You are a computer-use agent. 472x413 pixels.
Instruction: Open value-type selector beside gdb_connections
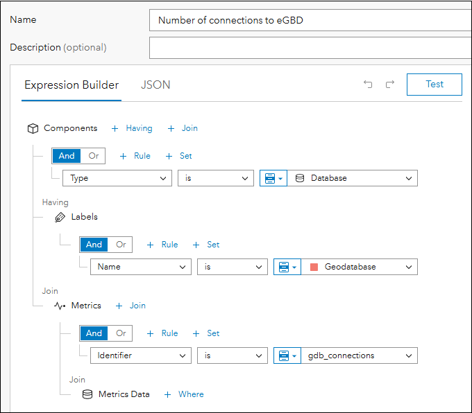click(x=287, y=355)
